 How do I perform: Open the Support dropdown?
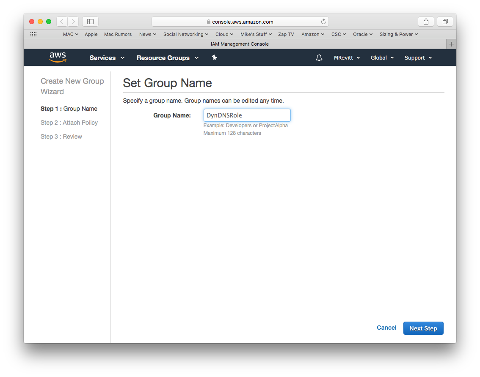pyautogui.click(x=418, y=58)
